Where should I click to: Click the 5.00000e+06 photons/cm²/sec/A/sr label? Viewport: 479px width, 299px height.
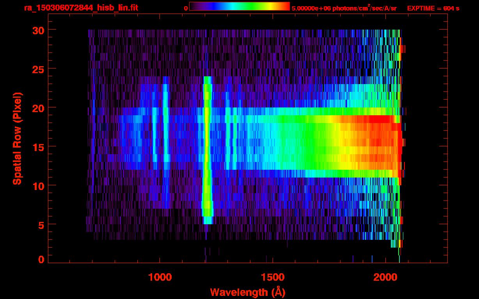click(x=344, y=8)
